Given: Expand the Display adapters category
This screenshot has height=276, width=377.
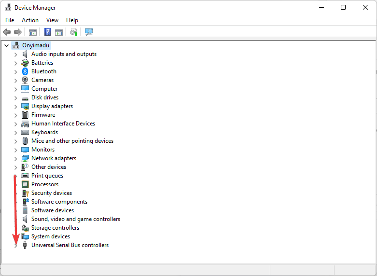Looking at the screenshot, I should (x=15, y=107).
